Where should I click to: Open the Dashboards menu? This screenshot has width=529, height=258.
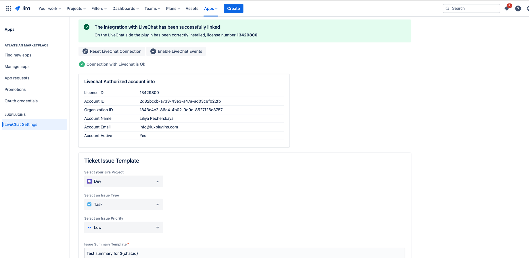click(x=125, y=8)
